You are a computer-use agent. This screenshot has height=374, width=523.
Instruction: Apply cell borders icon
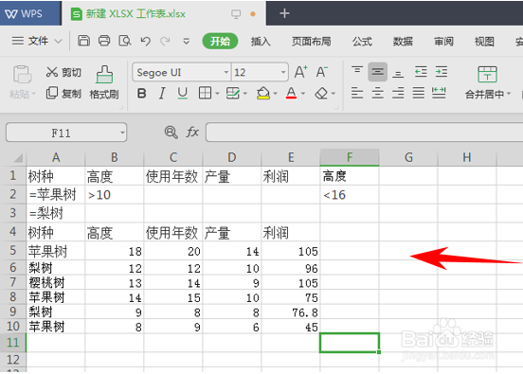point(205,94)
